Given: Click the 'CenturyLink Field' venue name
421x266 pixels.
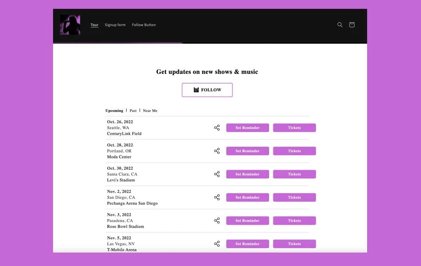Looking at the screenshot, I should point(124,133).
